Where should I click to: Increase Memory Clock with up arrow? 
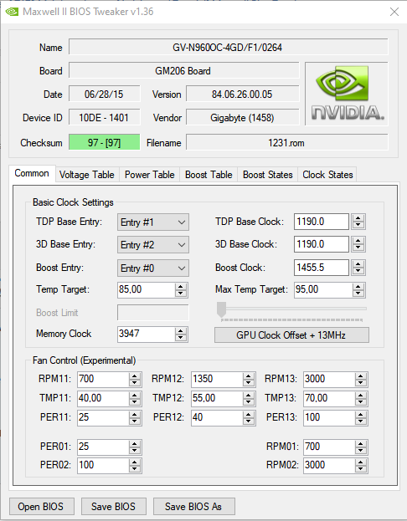[180, 331]
